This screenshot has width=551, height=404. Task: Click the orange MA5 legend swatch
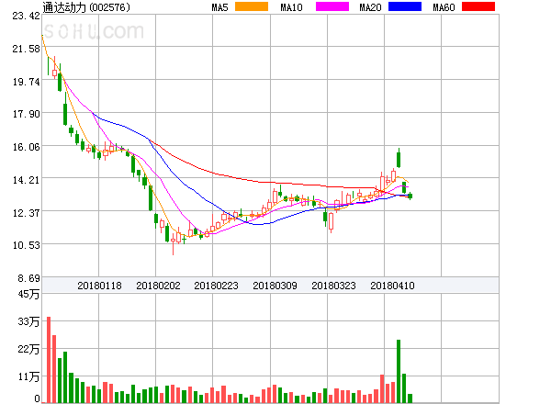(252, 6)
